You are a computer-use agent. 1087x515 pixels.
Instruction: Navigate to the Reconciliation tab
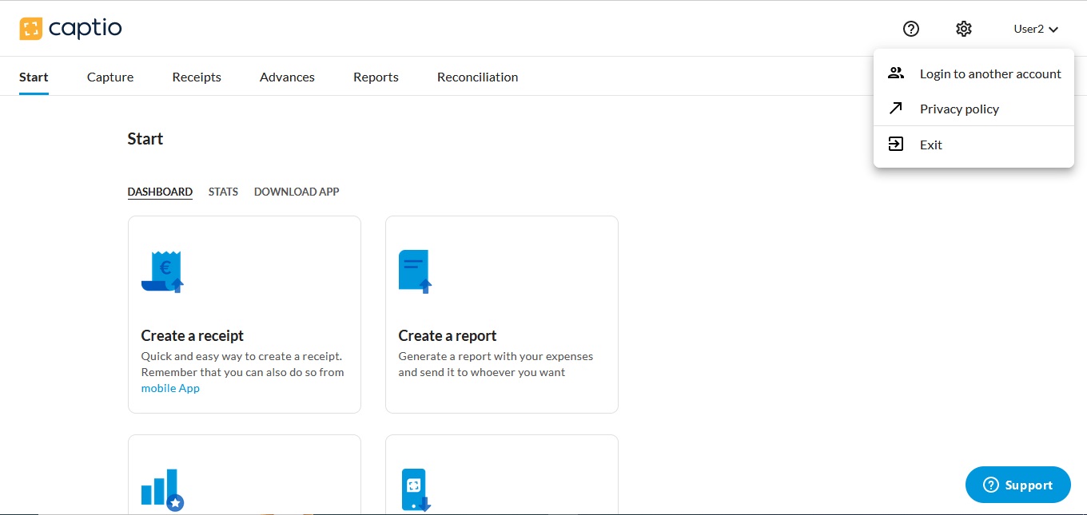coord(477,77)
